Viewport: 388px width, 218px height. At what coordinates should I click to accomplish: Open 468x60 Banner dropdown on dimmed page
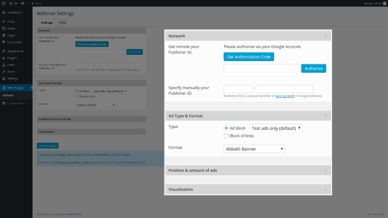(x=95, y=105)
